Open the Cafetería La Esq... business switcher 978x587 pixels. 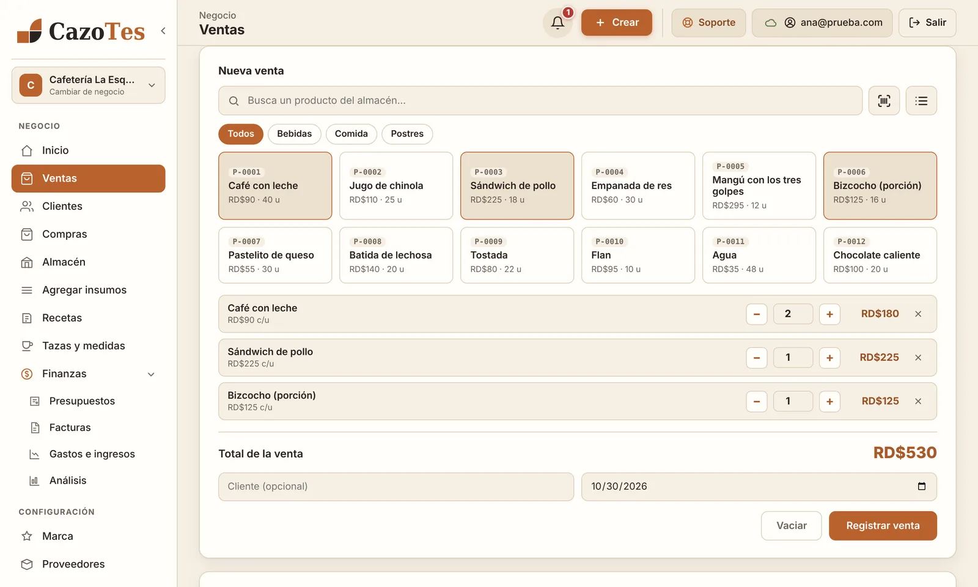coord(88,85)
